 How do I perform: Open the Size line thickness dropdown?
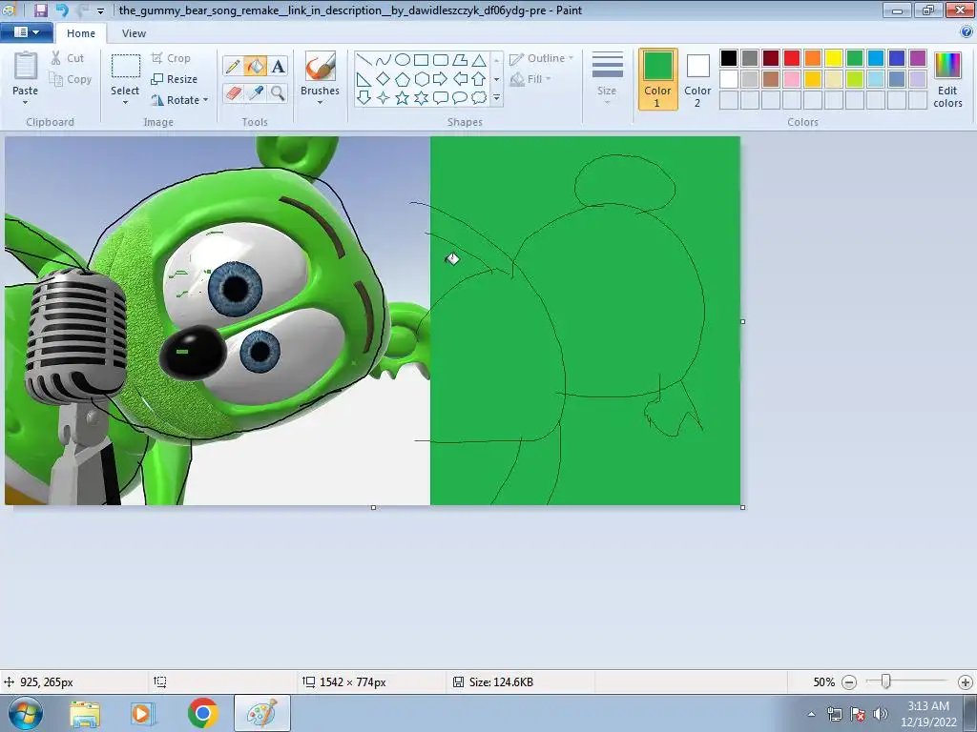pos(607,77)
